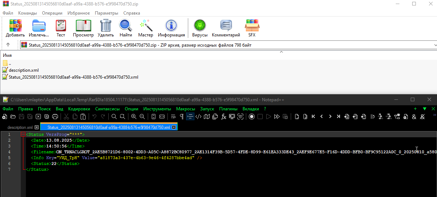Click the New file icon in Notepad++
The image size is (437, 197).
tap(5, 117)
